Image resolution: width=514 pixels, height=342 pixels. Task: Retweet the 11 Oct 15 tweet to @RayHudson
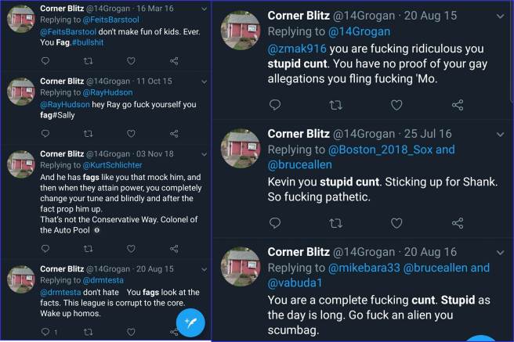pos(87,133)
